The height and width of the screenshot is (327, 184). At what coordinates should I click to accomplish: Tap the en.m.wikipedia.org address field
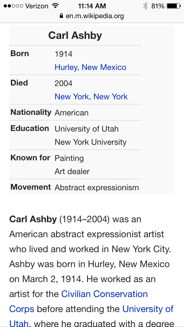click(x=95, y=16)
